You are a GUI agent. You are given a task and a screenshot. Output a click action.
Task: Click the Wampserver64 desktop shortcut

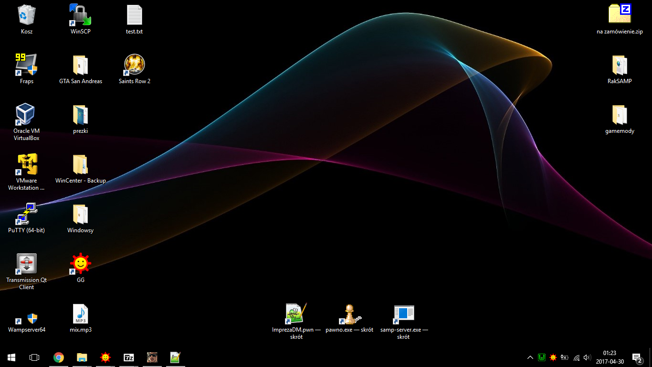[26, 319]
